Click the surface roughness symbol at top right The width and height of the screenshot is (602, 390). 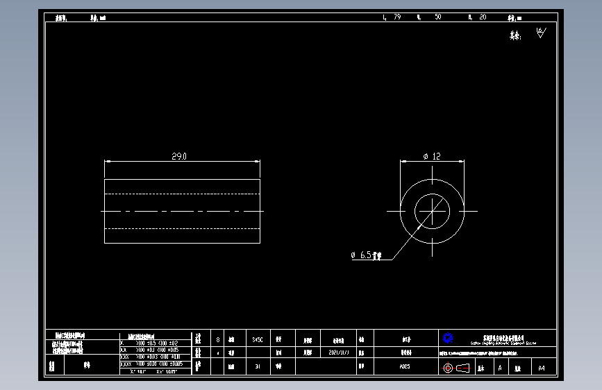tap(541, 33)
